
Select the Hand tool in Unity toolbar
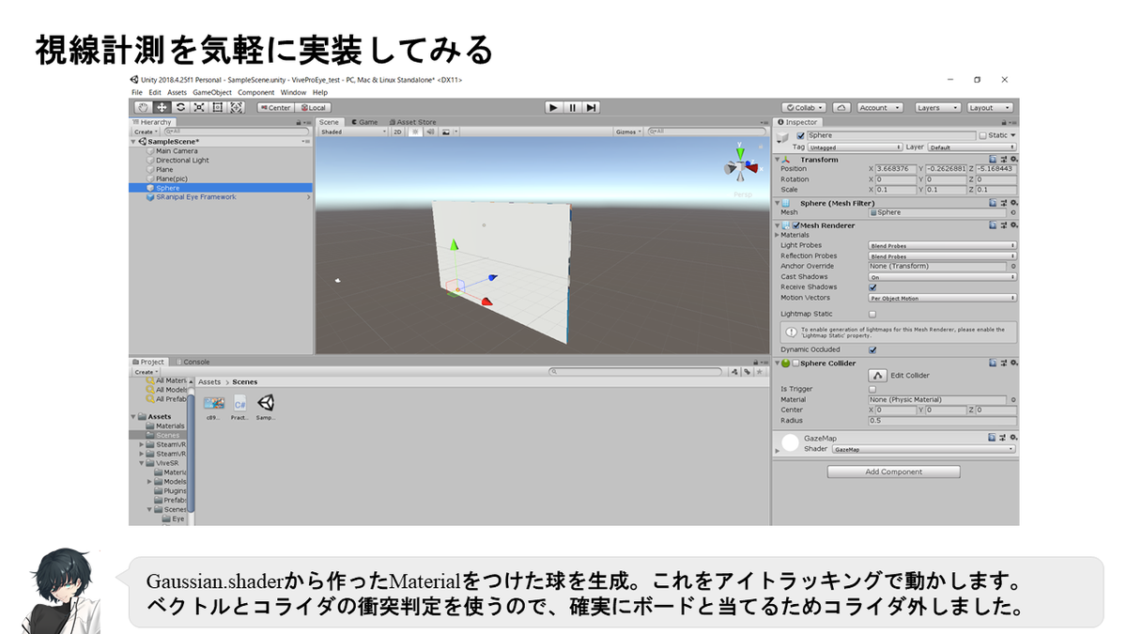[x=143, y=107]
